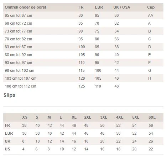The width and height of the screenshot is (167, 159).
Task: Select the M size column header
Action: (49, 117)
